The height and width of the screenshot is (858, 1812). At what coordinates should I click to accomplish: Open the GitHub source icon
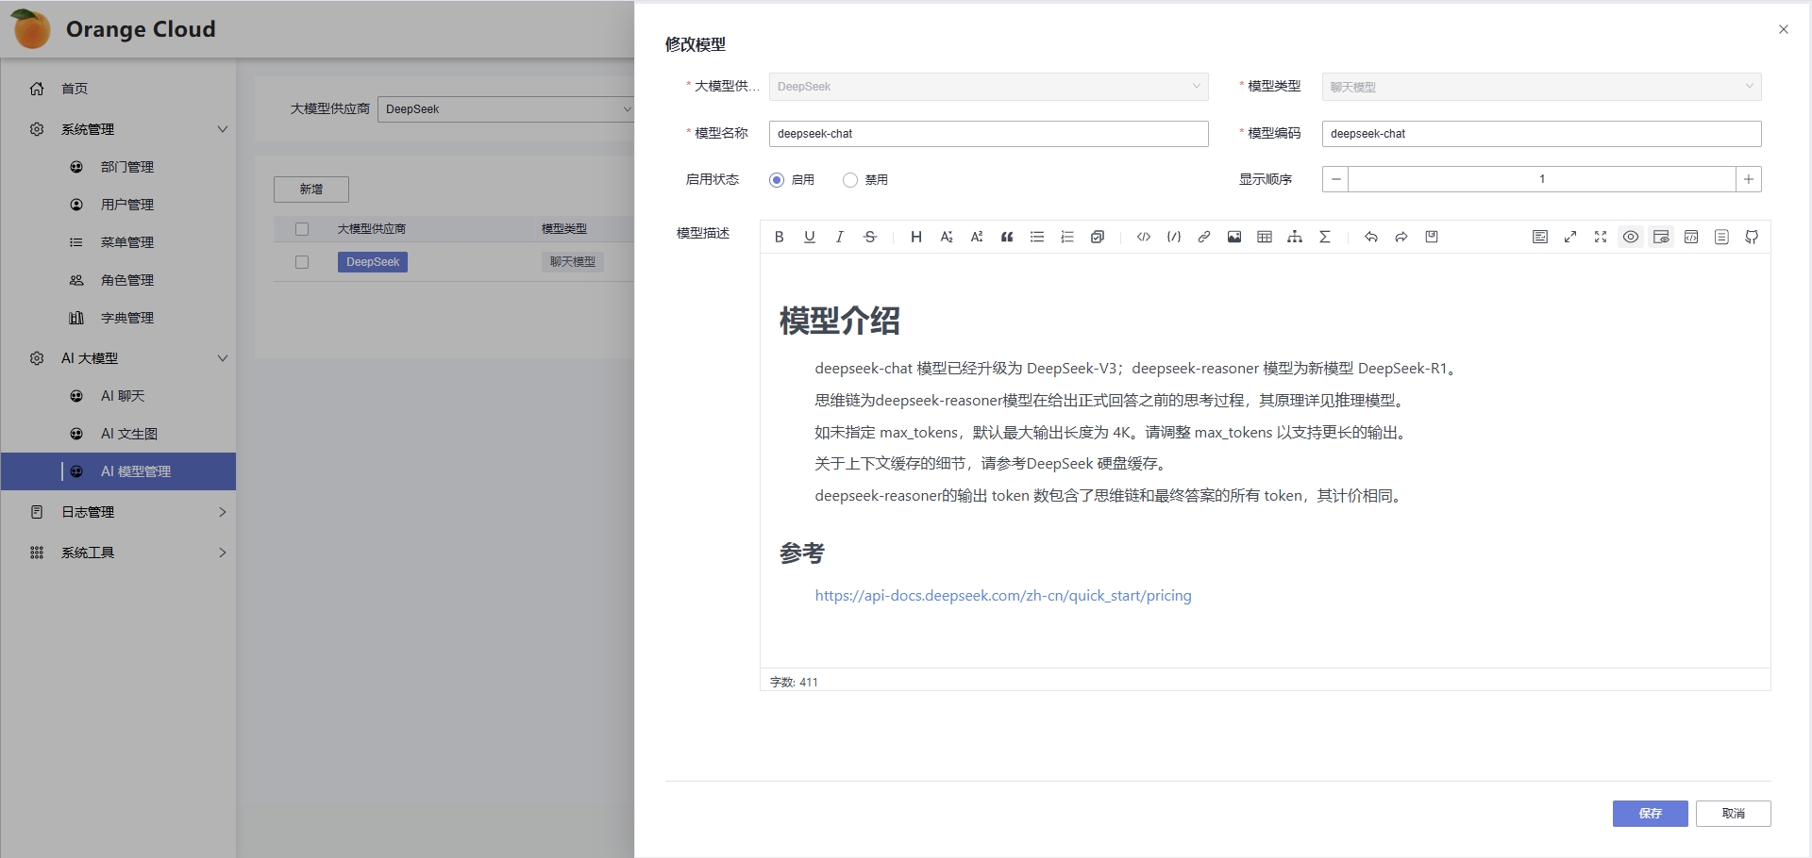click(x=1752, y=237)
